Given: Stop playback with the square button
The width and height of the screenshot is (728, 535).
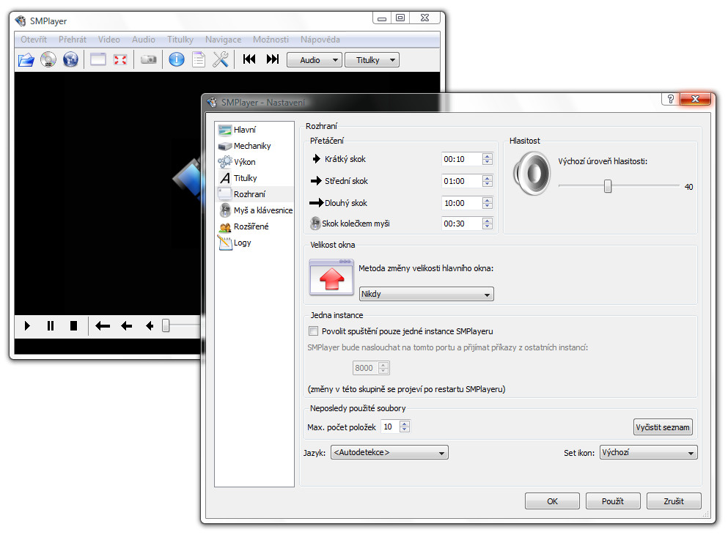Looking at the screenshot, I should [x=73, y=326].
